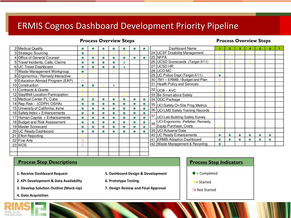Click step description 2. KPI Development & Data Availability
The width and height of the screenshot is (291, 218).
[49, 181]
